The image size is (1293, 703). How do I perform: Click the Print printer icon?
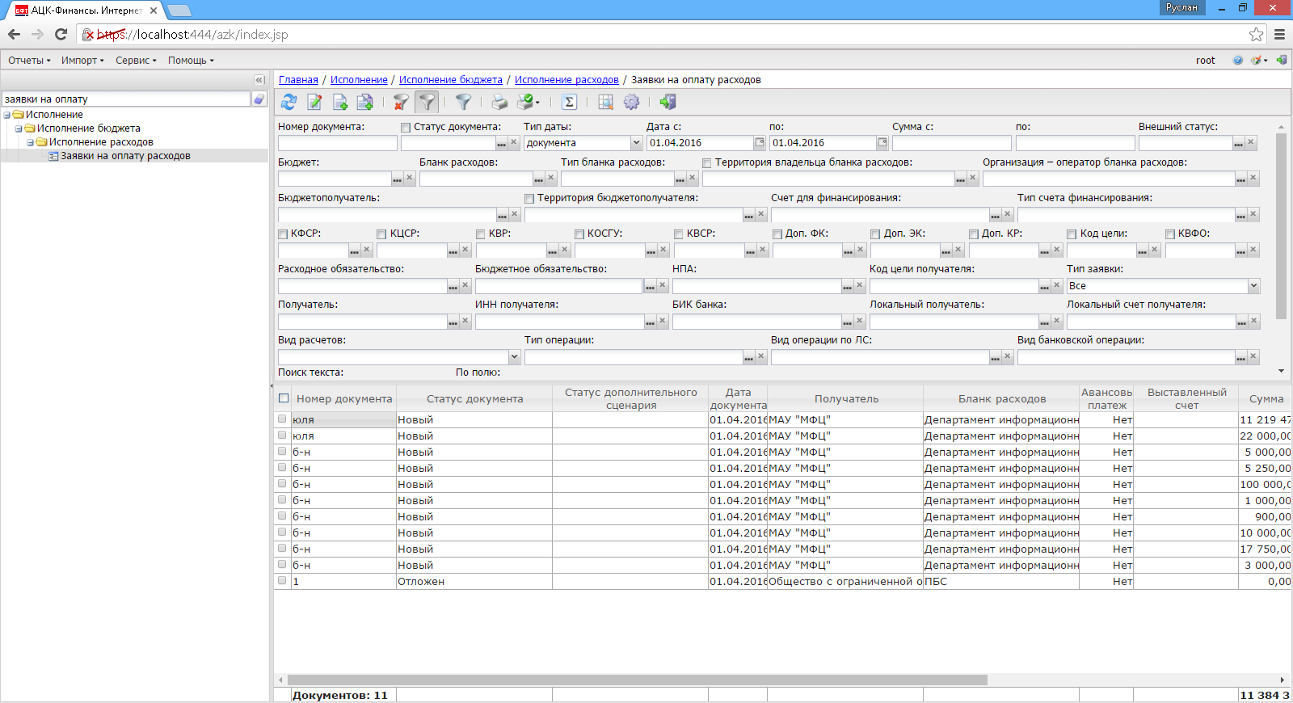(499, 102)
